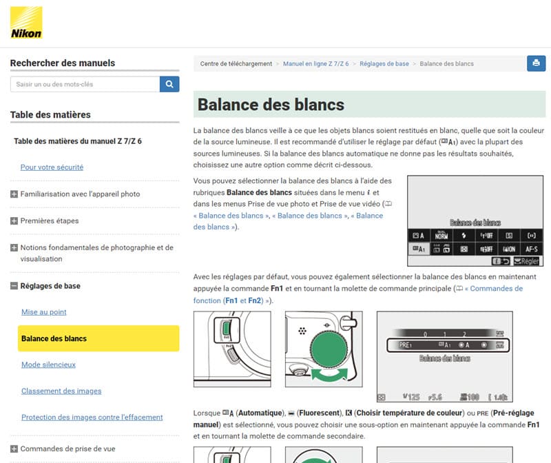Click the Premières étapes label
Screen dimensions: 551x463
[x=50, y=220]
